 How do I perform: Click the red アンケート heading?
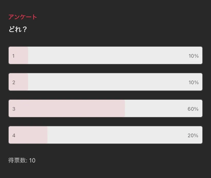23,17
